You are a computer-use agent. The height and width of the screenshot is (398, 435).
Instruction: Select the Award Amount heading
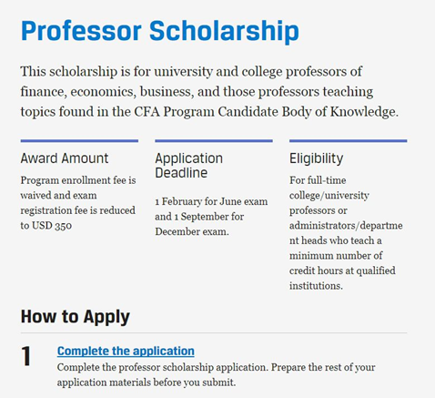(65, 158)
